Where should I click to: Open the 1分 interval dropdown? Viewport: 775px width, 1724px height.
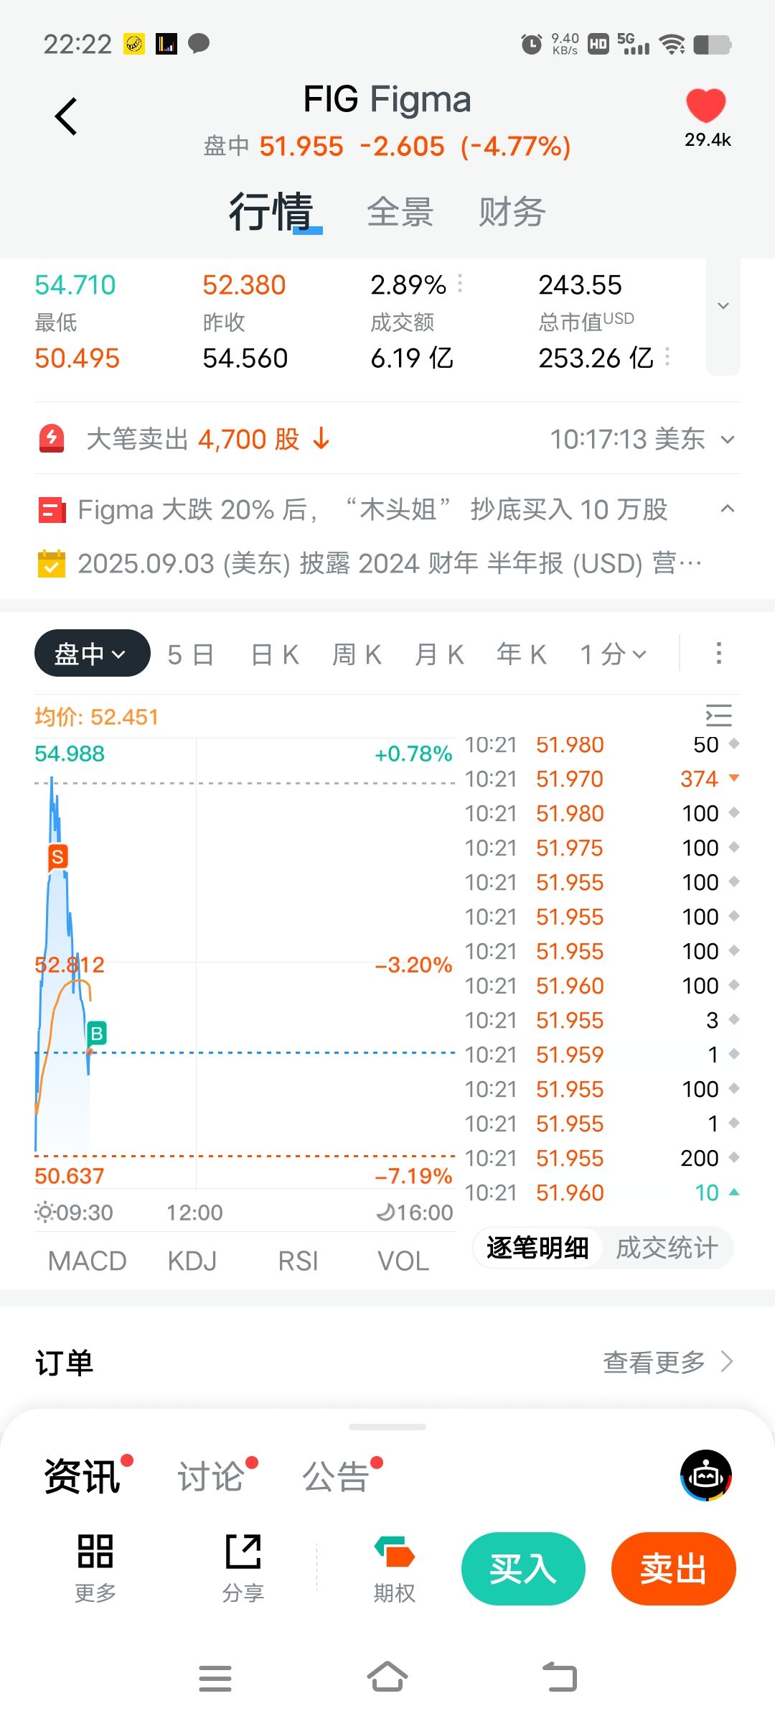[614, 654]
